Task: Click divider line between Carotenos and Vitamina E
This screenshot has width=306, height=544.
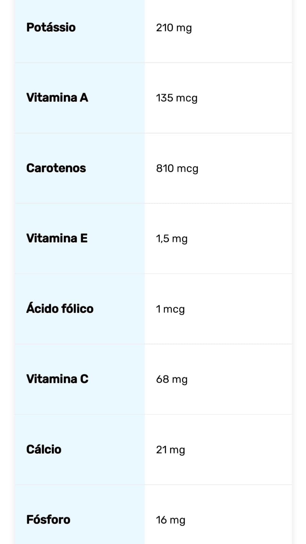Action: coord(153,203)
